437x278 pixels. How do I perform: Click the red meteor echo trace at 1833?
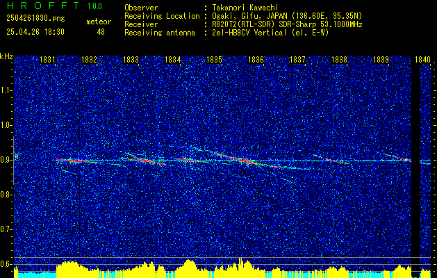(x=145, y=161)
